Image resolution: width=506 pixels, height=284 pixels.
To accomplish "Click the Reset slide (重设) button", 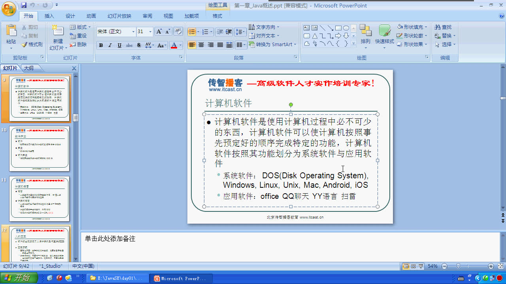I will [78, 36].
